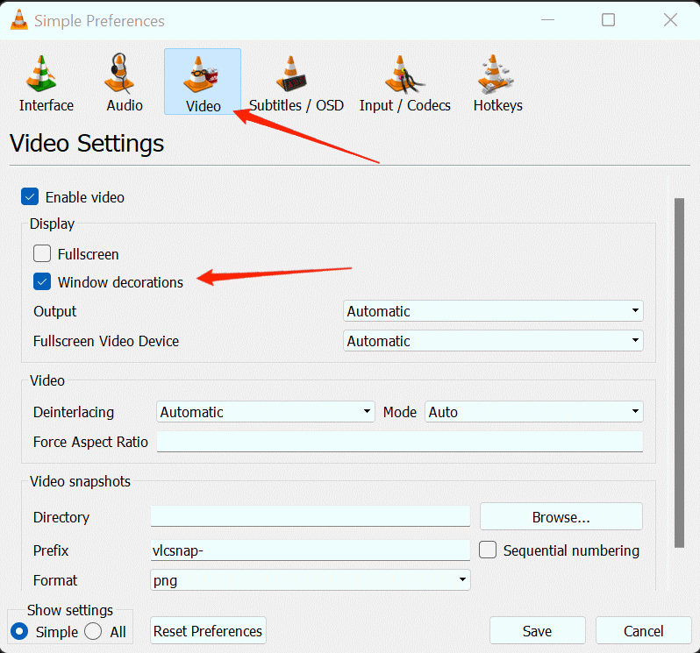Image resolution: width=700 pixels, height=653 pixels.
Task: Click the snapshot Directory field
Action: pyautogui.click(x=311, y=516)
